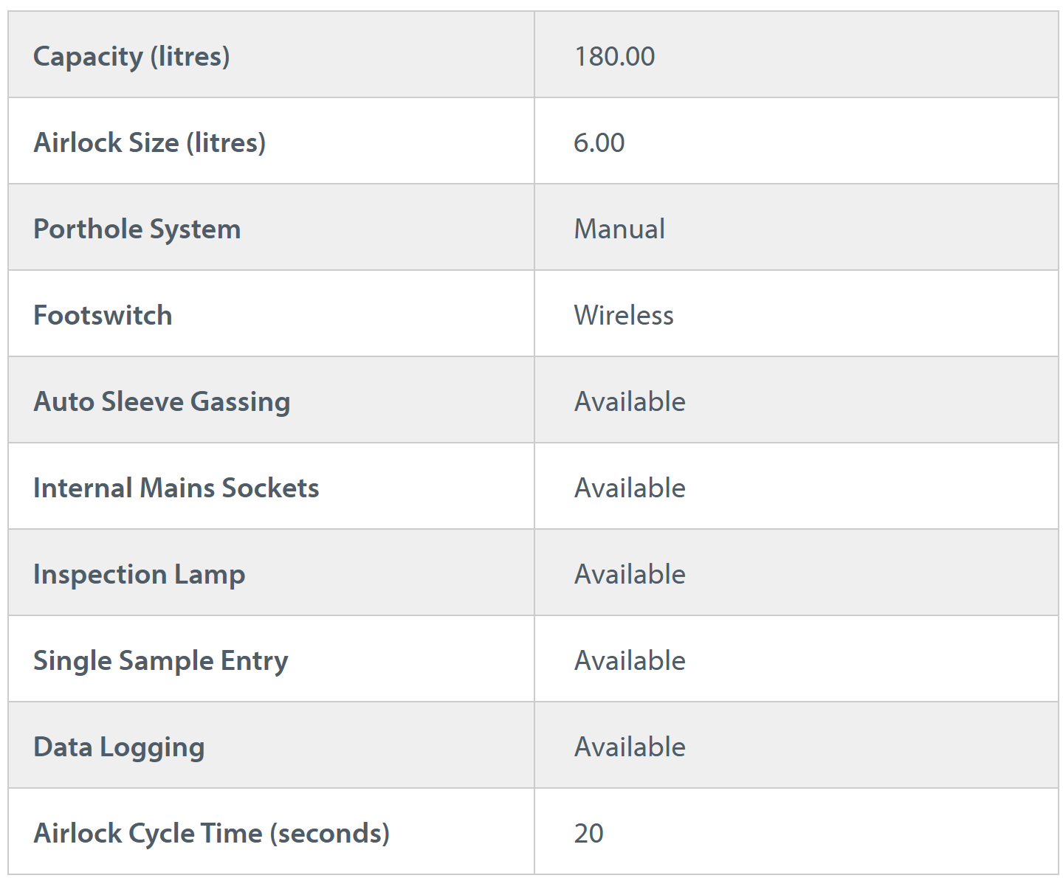Select "Available" in Data Logging row
The image size is (1063, 878).
tap(630, 747)
